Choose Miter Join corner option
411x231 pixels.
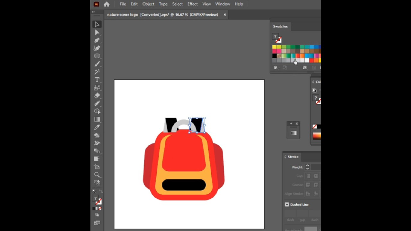309,185
